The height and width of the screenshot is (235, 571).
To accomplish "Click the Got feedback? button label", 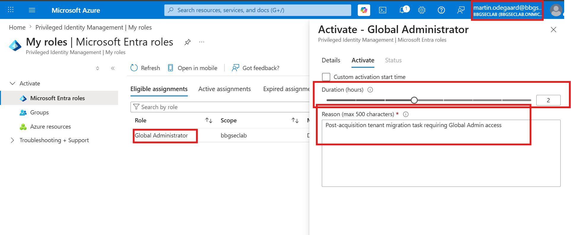I will [x=261, y=68].
